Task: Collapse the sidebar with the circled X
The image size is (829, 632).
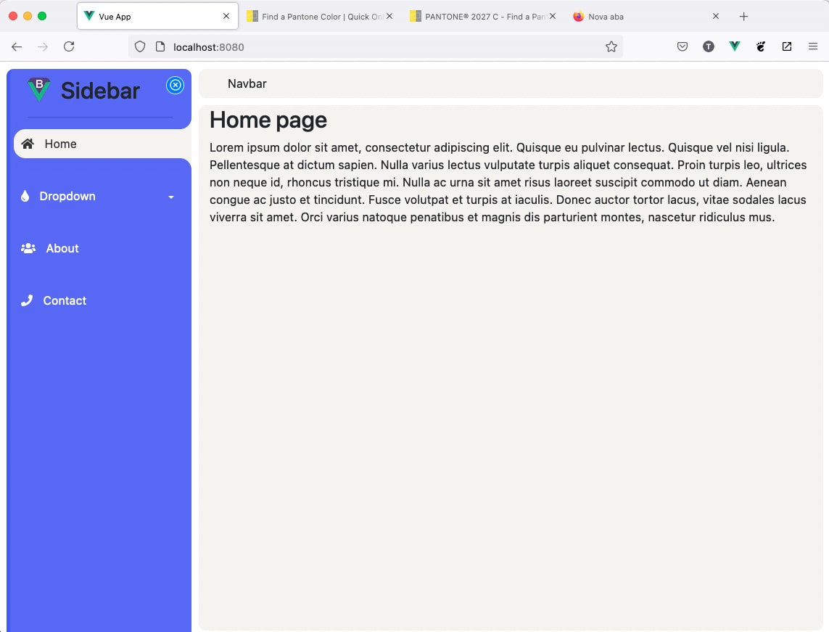Action: point(175,85)
